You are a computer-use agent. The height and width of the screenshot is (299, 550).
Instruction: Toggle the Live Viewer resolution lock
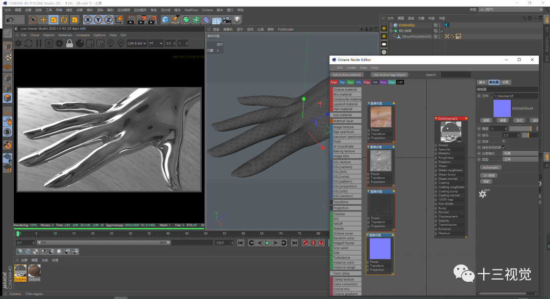[69, 43]
